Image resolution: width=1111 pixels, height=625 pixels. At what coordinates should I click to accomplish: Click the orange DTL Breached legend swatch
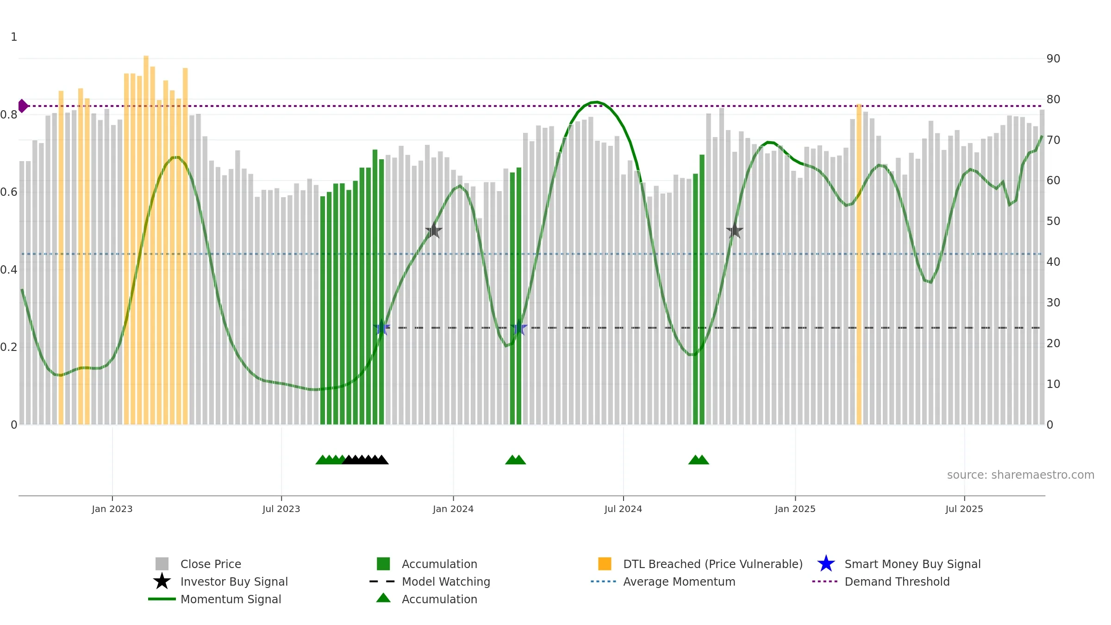605,564
